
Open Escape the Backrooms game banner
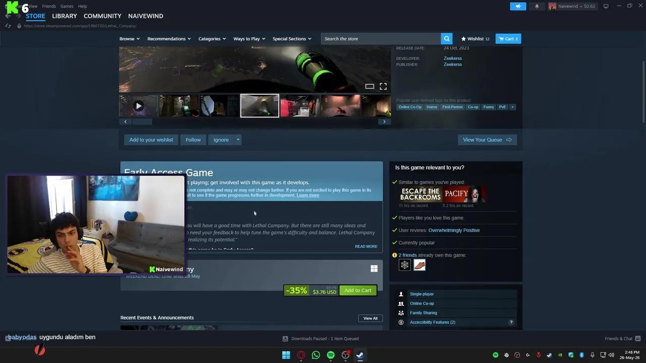click(420, 195)
